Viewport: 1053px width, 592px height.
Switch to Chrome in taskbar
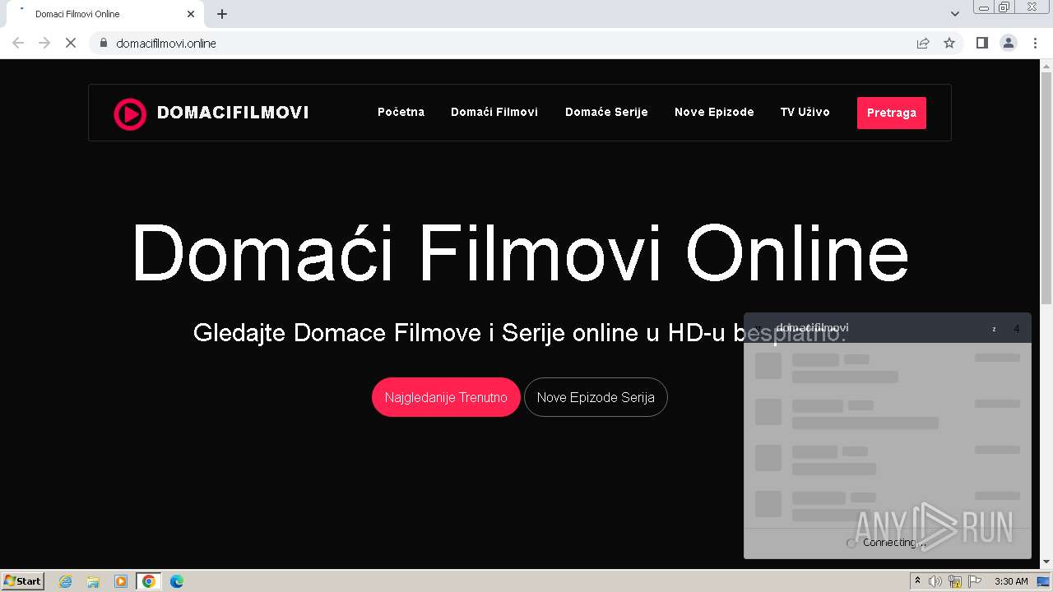[x=149, y=581]
